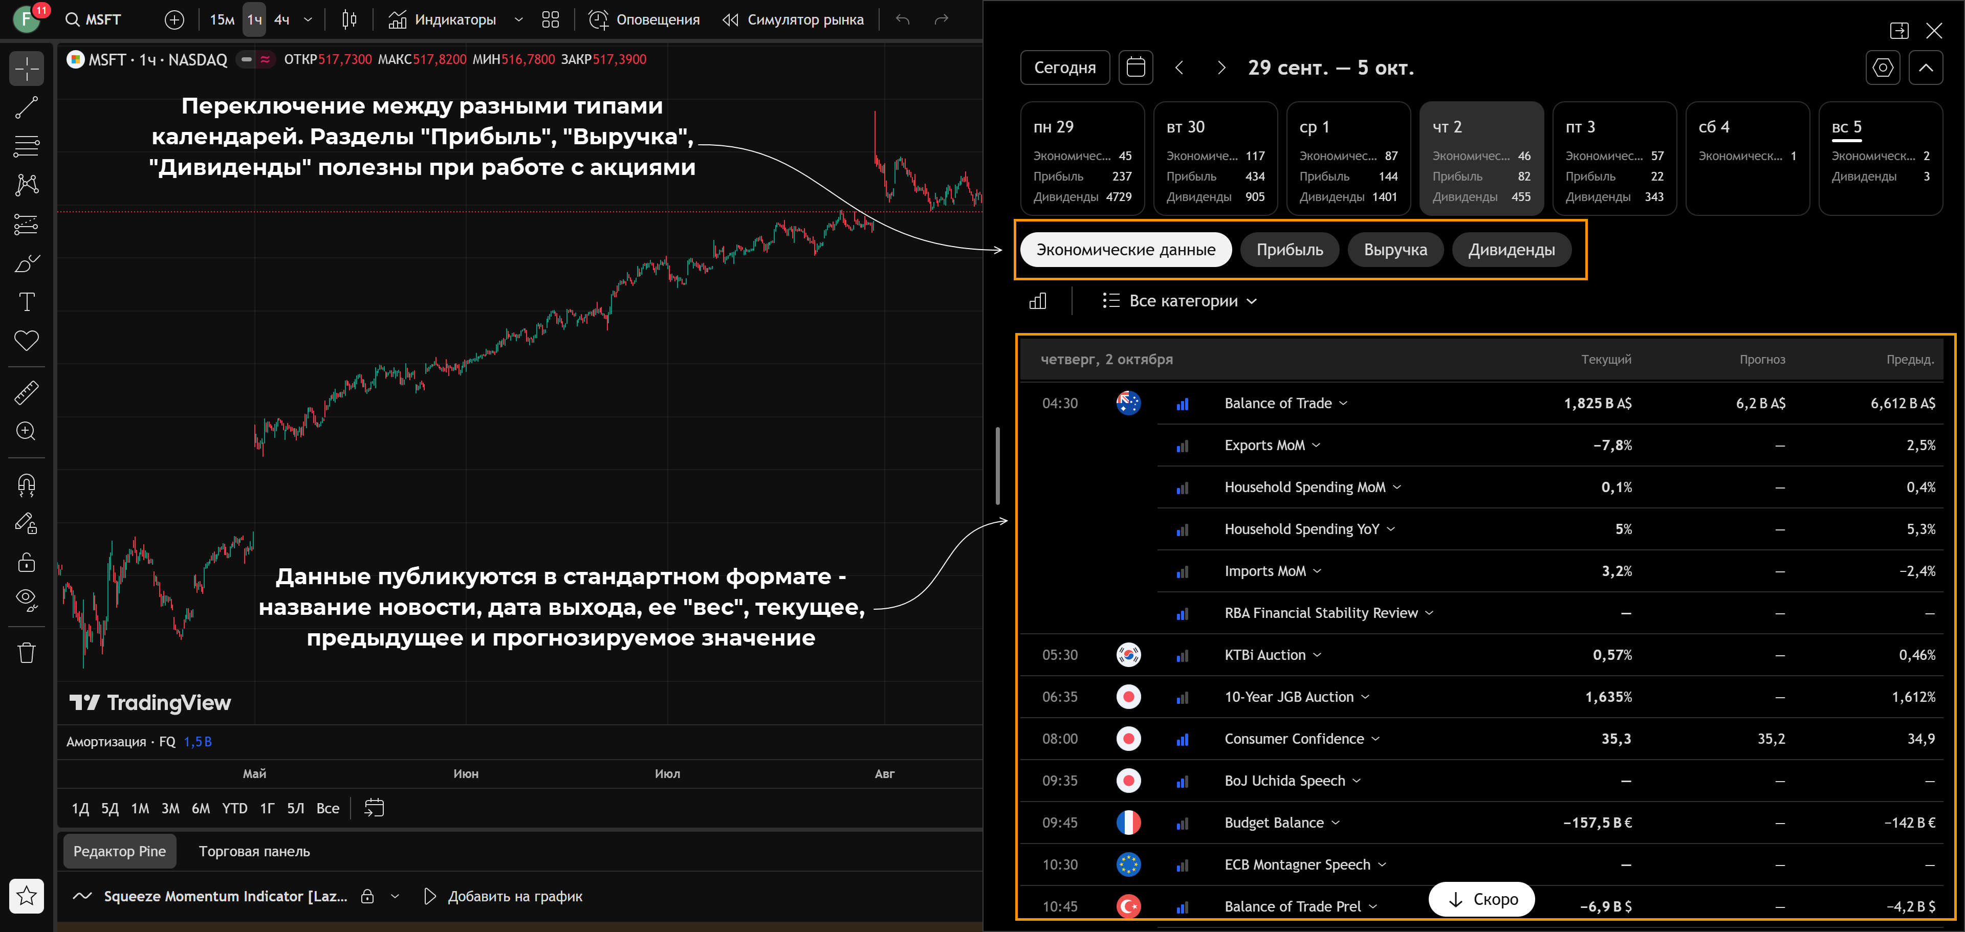Screen dimensions: 1965x932
Task: Open the layout grid selector icon
Action: pos(550,20)
